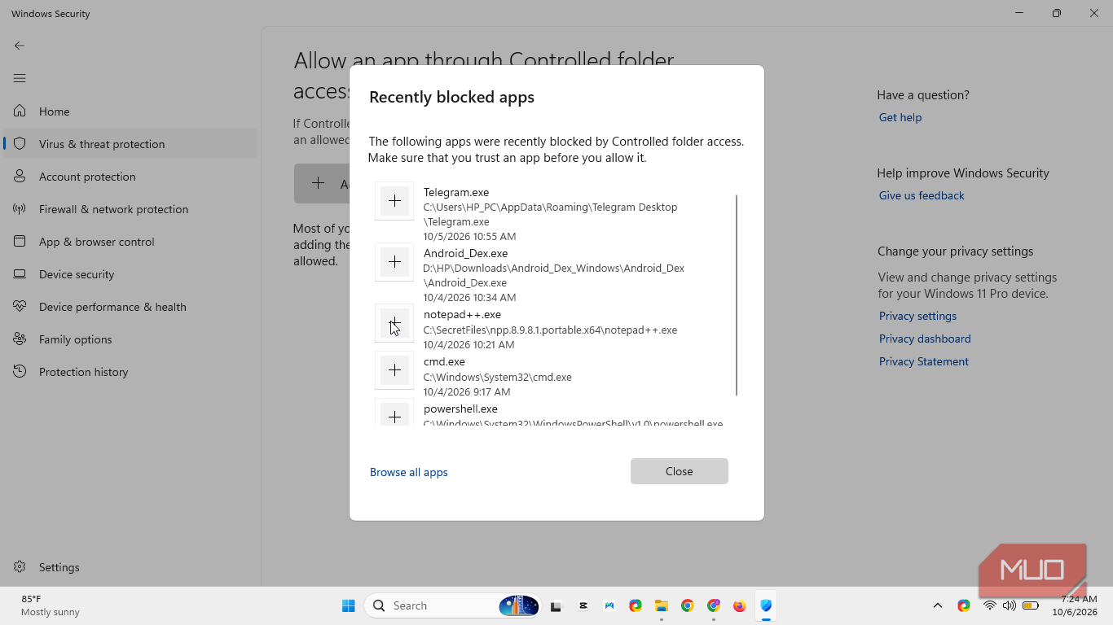Viewport: 1113px width, 625px height.
Task: Open Firewall & network protection
Action: (x=130, y=209)
